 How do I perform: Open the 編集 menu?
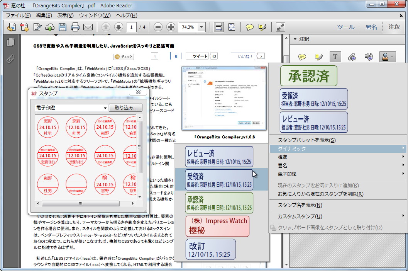(x=44, y=15)
